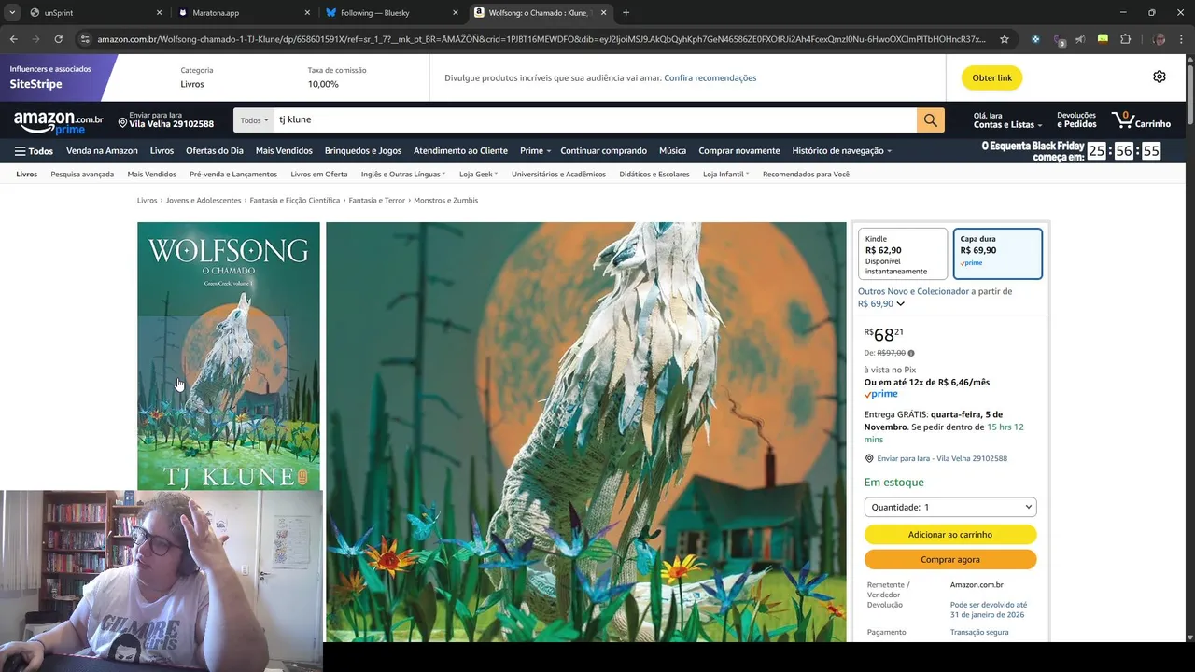Click the orange search magnifier button
Viewport: 1195px width, 672px height.
(x=931, y=119)
